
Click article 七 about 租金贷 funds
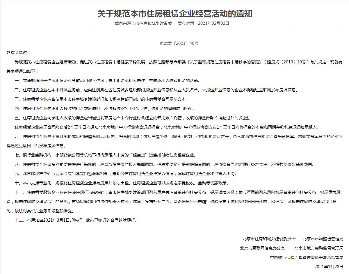[105, 155]
